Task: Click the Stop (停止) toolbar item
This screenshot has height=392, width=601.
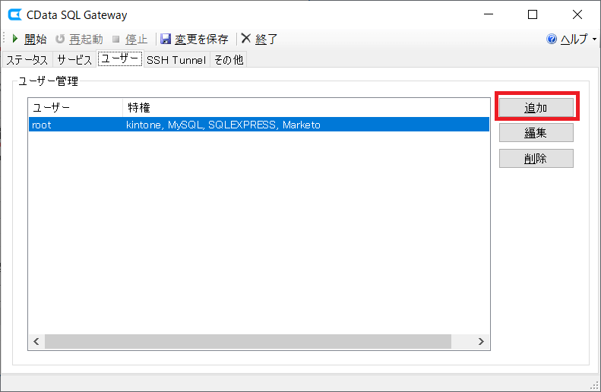Action: point(130,39)
